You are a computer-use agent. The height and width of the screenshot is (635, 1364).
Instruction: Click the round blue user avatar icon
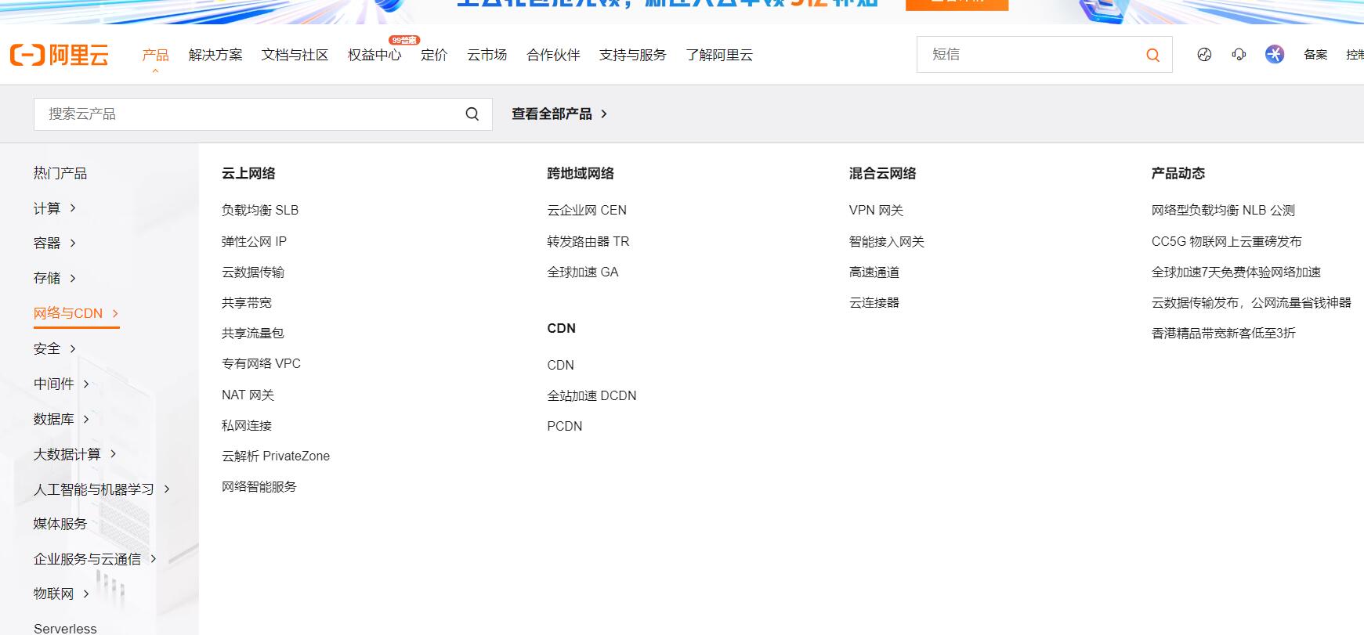point(1275,54)
